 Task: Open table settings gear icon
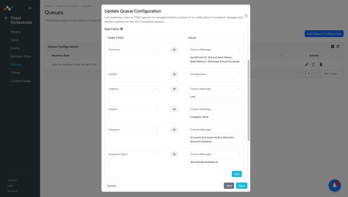(x=332, y=47)
